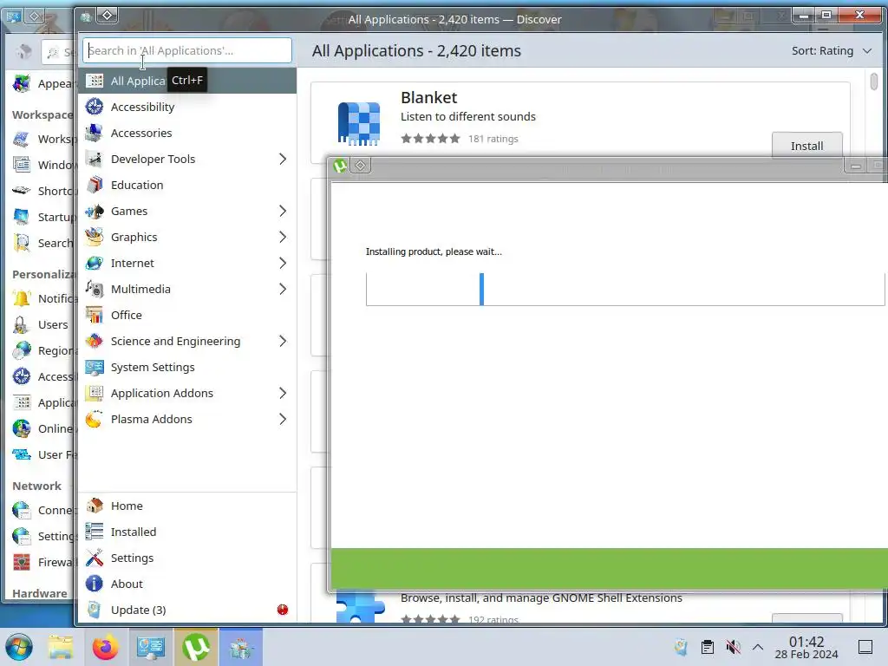Image resolution: width=888 pixels, height=666 pixels.
Task: Click the muted volume tray icon
Action: (733, 647)
